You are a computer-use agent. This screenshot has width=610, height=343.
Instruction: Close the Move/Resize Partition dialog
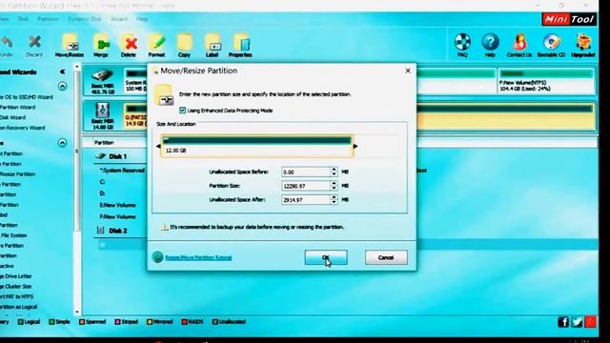click(408, 71)
